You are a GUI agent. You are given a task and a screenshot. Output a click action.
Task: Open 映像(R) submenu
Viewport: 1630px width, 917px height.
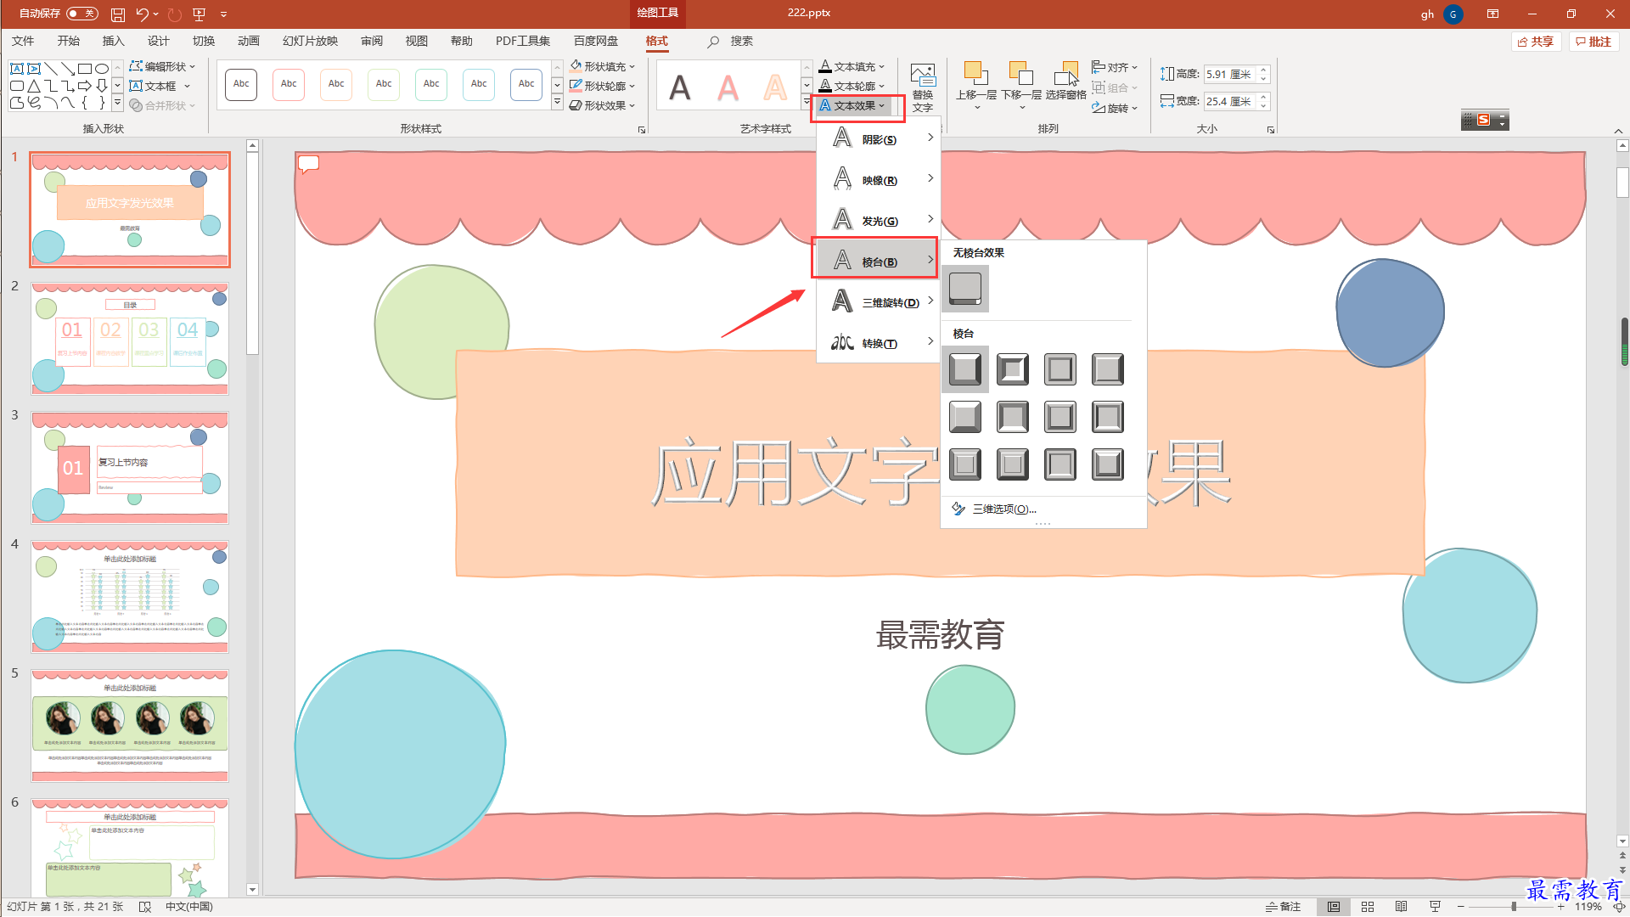tap(879, 178)
